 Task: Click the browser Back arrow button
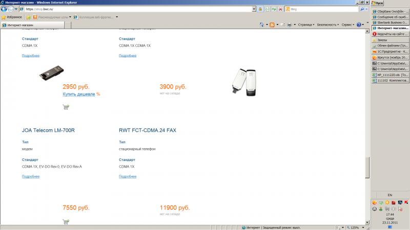4,9
